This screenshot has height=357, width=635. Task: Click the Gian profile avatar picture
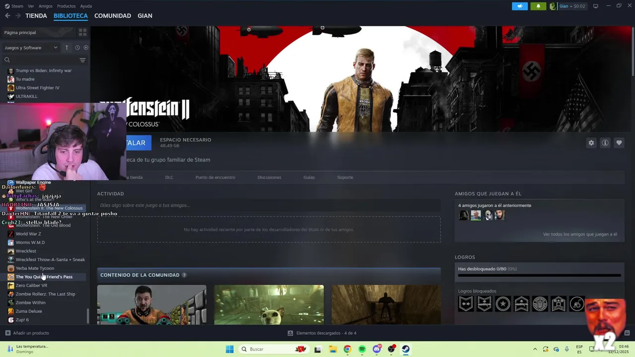553,6
